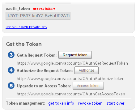The height and width of the screenshot is (112, 136).
Task: Click the Request token button
Action: click(x=75, y=55)
